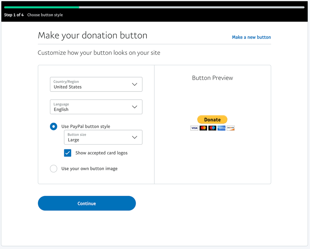
Task: Click the Make your donation button heading
Action: (x=92, y=35)
